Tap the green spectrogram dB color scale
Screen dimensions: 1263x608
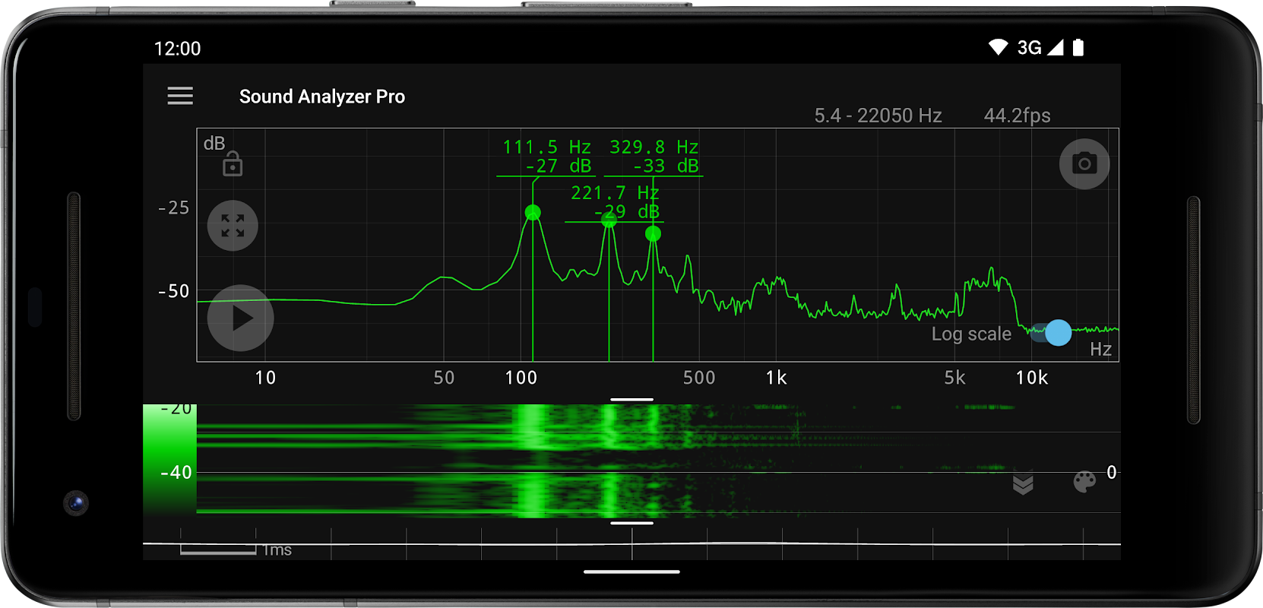click(x=169, y=460)
